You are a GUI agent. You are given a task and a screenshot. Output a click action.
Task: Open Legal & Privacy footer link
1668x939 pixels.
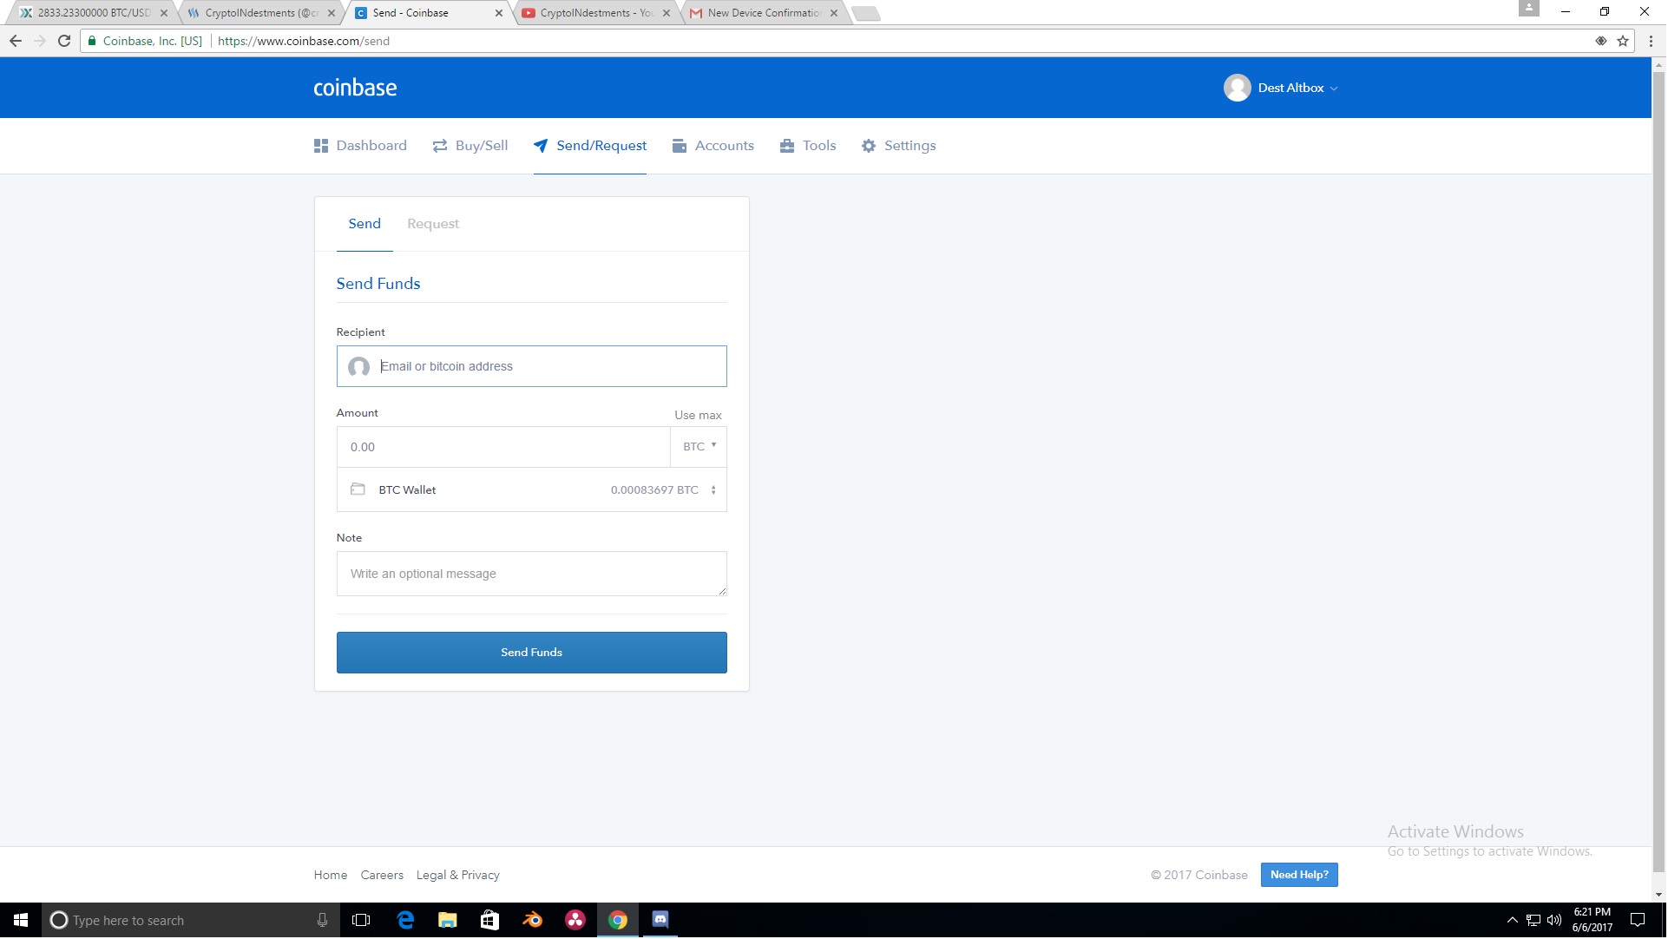point(458,875)
